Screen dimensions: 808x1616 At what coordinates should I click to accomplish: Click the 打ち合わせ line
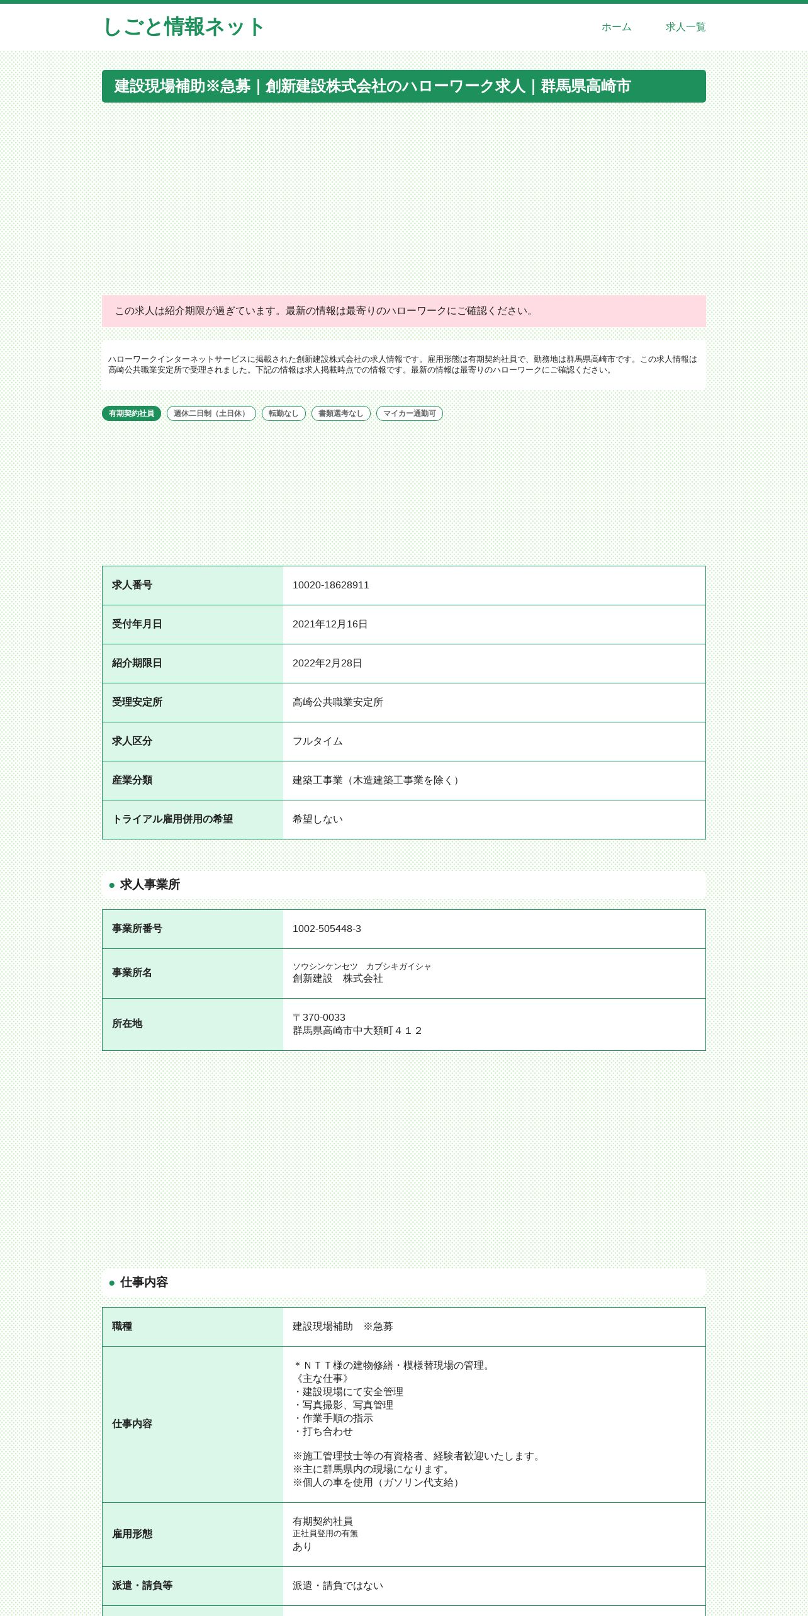pyautogui.click(x=323, y=1432)
